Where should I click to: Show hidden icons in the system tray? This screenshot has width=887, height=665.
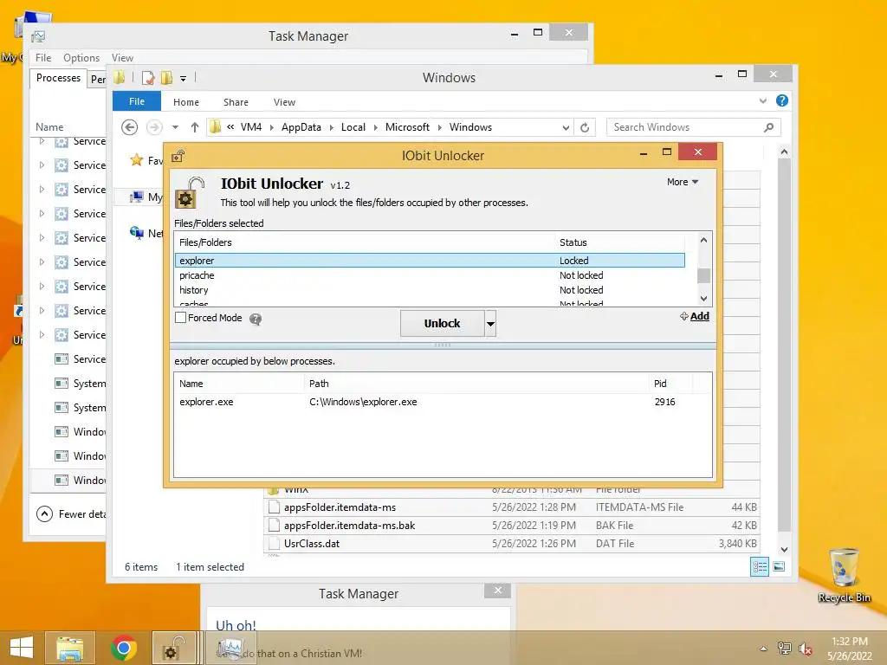pyautogui.click(x=764, y=649)
